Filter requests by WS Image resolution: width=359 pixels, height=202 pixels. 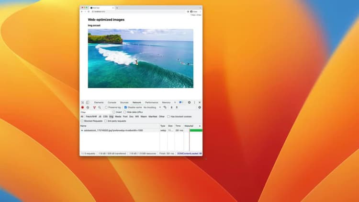137,117
